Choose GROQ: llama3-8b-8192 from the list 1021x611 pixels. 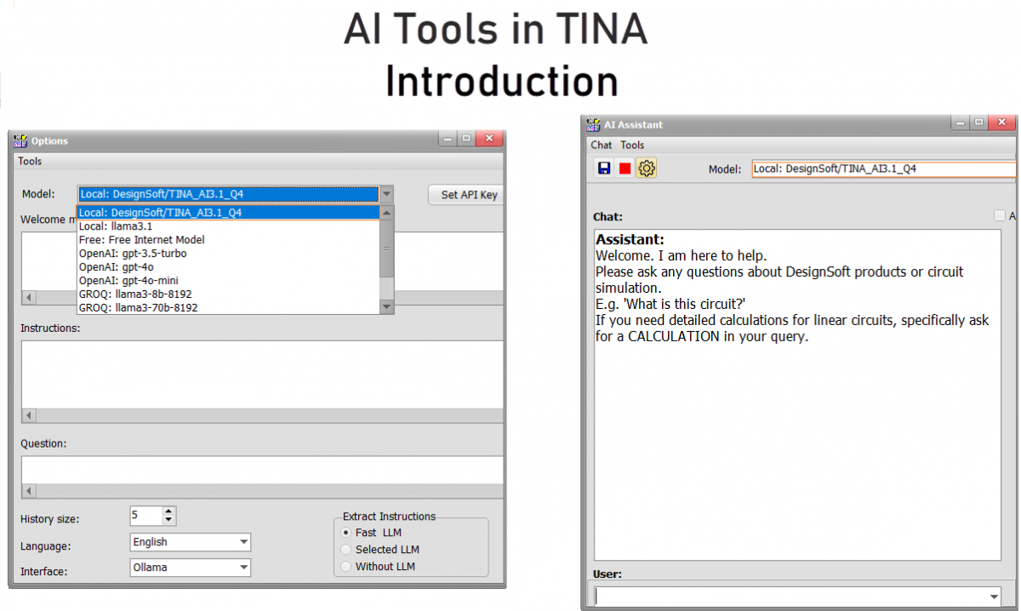228,294
